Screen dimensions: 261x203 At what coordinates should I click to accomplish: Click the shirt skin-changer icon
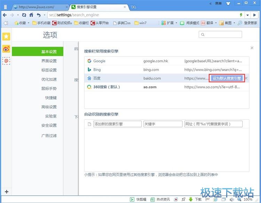(x=228, y=3)
